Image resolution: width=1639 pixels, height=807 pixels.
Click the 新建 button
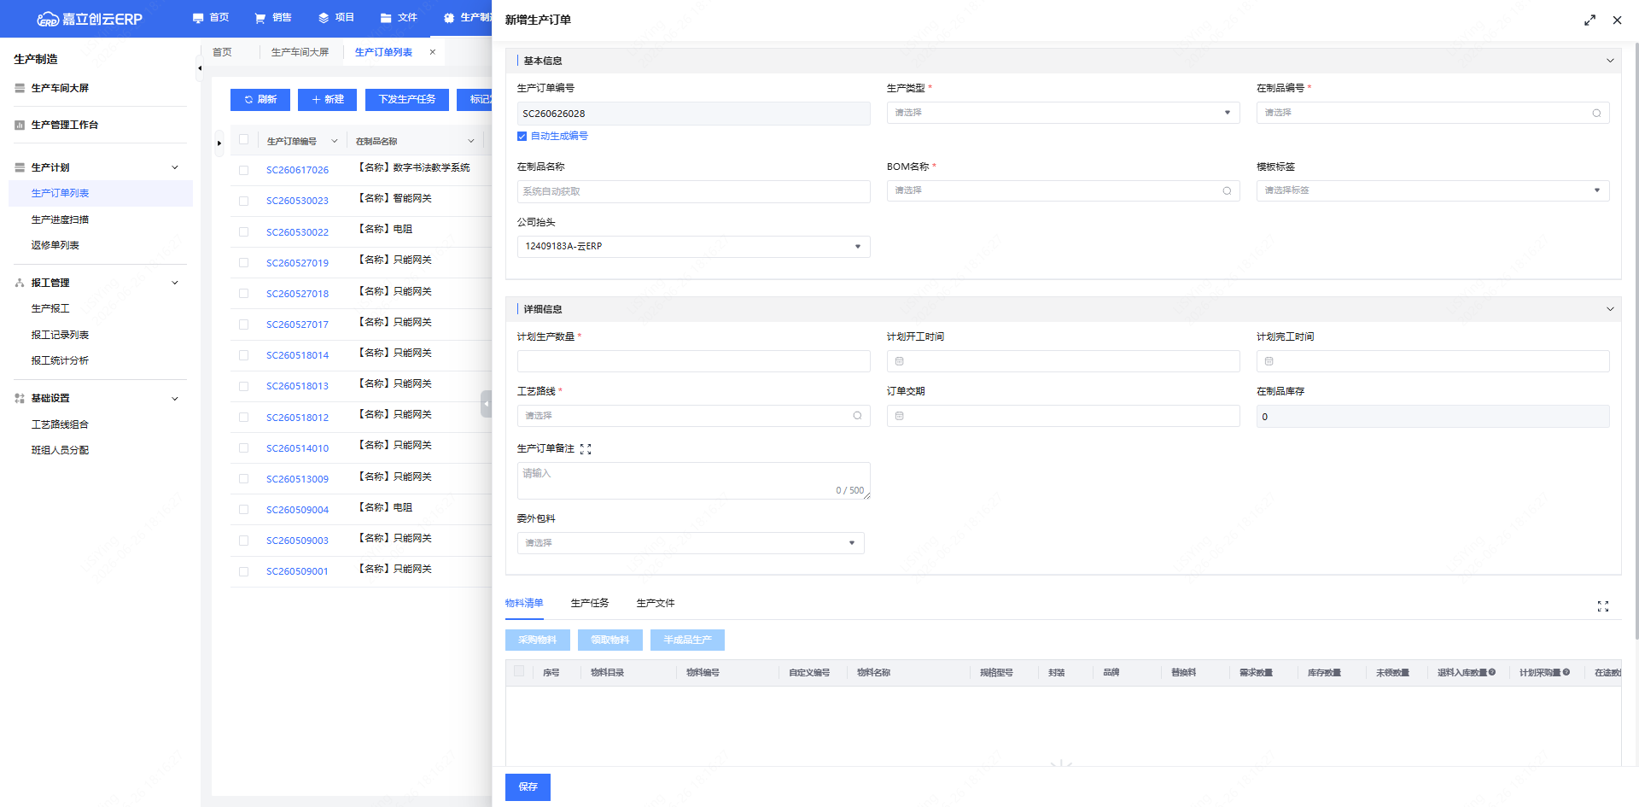[x=327, y=100]
